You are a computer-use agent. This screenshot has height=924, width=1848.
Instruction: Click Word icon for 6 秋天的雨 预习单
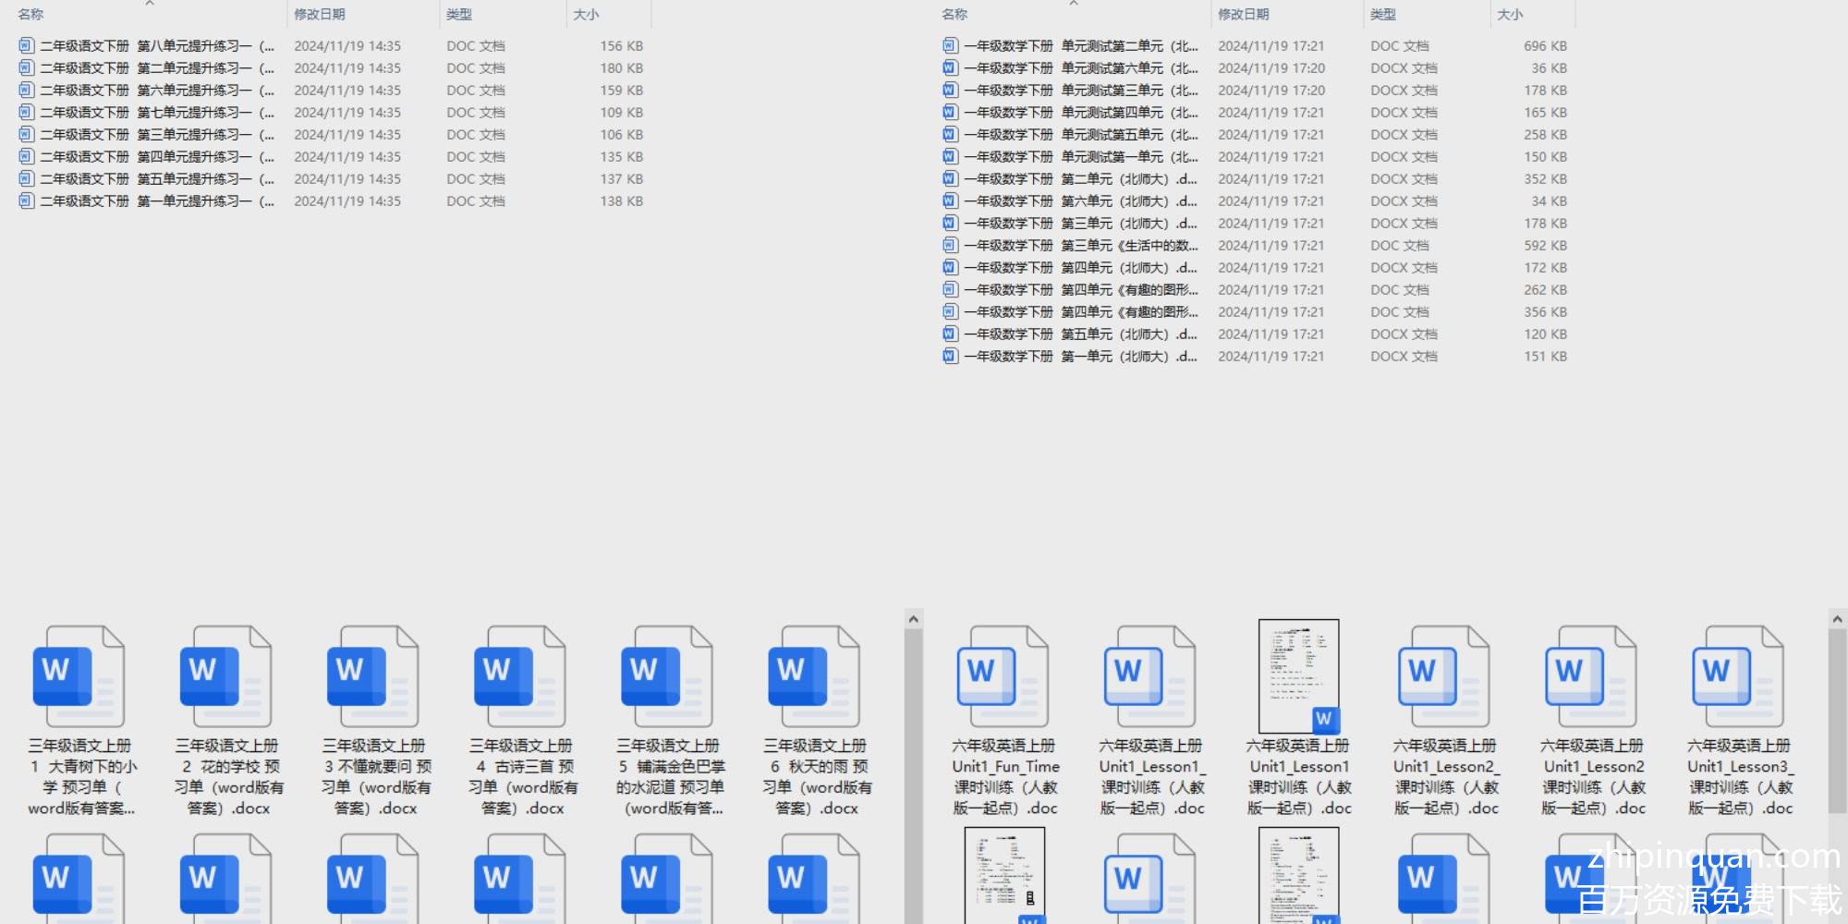pyautogui.click(x=813, y=676)
